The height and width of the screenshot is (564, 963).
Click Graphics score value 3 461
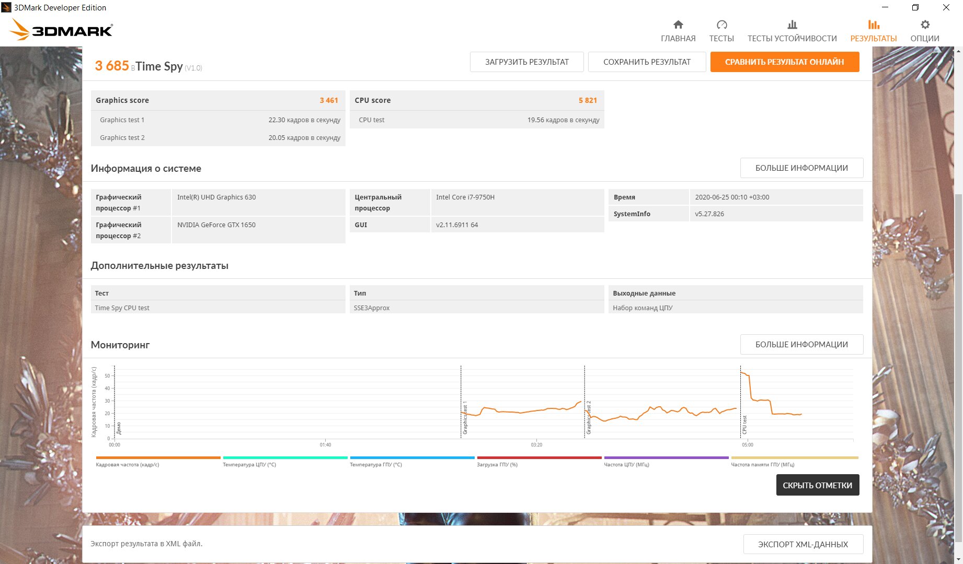(x=329, y=100)
